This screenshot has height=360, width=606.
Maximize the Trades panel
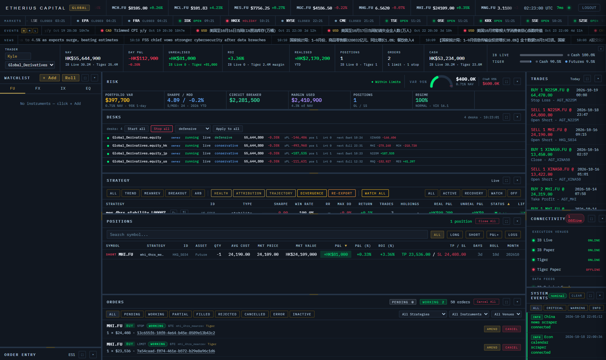(587, 79)
